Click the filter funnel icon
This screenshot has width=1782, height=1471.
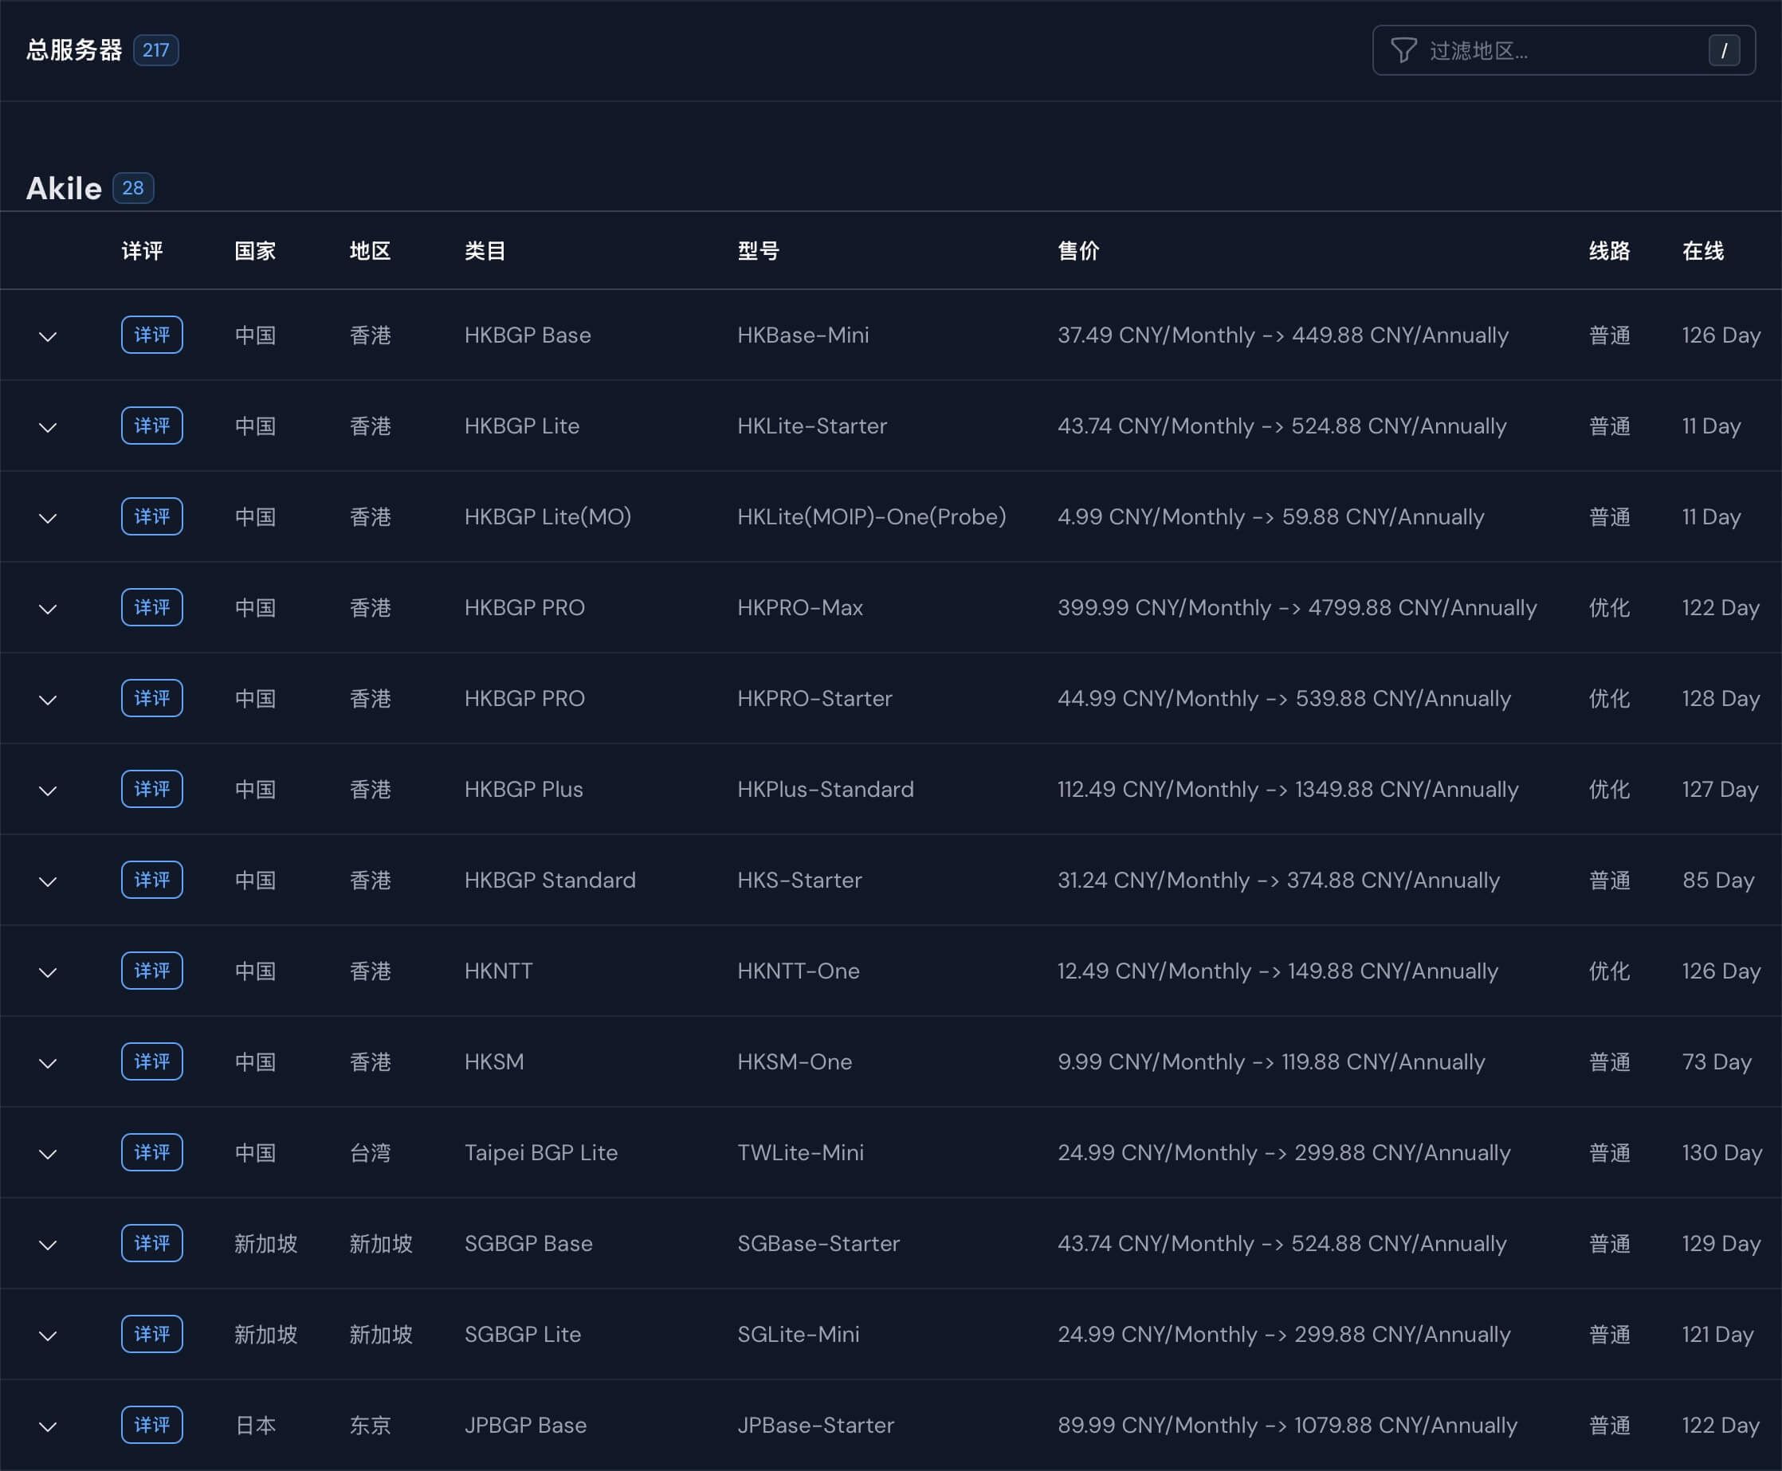click(1403, 50)
